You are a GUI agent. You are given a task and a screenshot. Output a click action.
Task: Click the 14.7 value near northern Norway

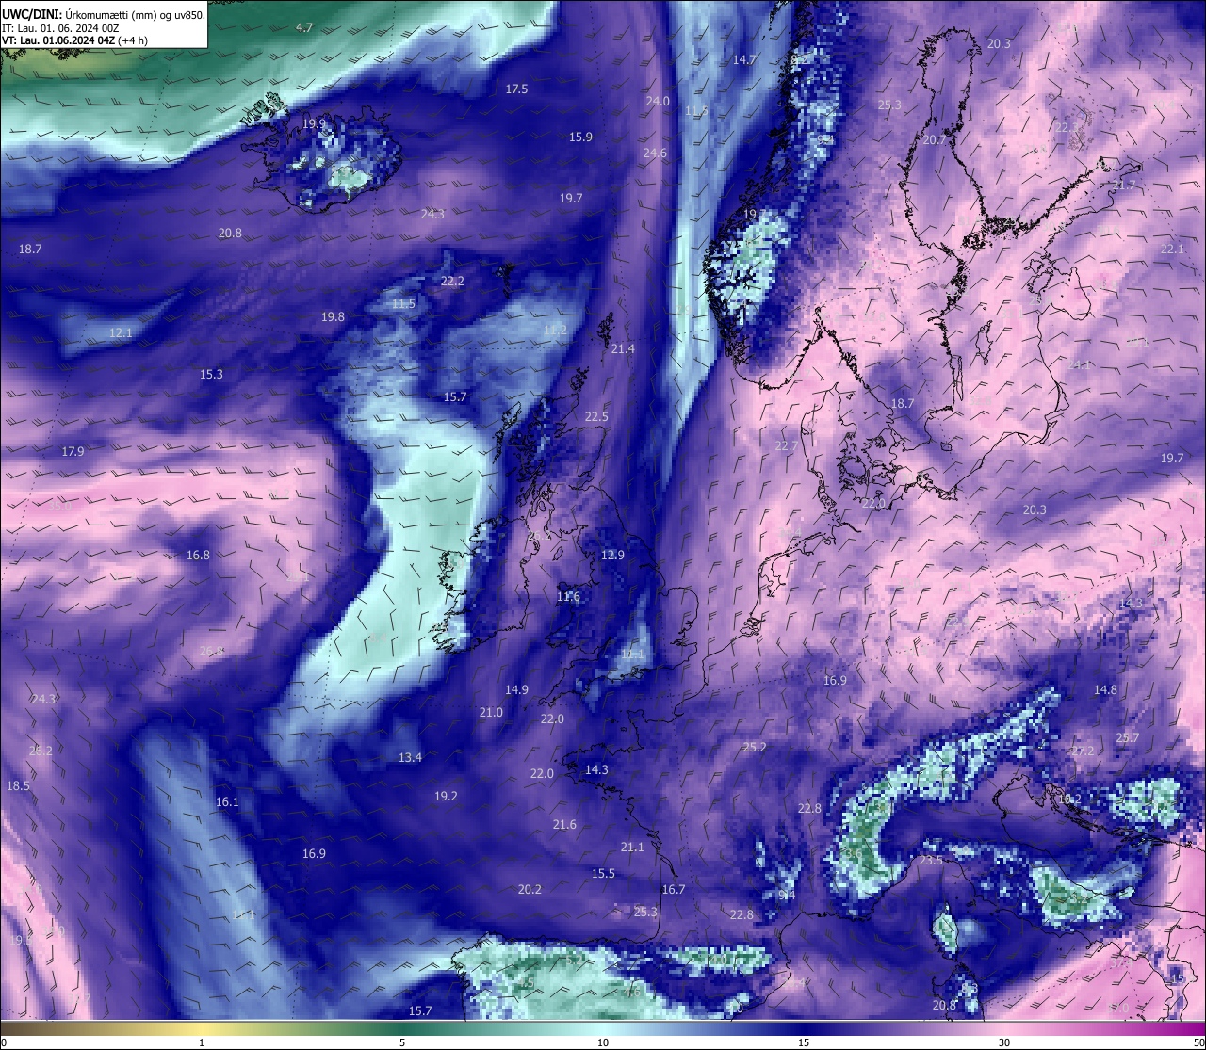pos(744,60)
